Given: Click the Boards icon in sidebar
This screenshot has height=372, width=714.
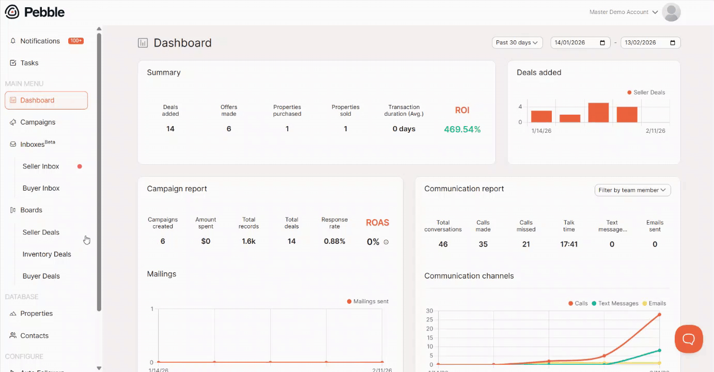Looking at the screenshot, I should pyautogui.click(x=13, y=210).
